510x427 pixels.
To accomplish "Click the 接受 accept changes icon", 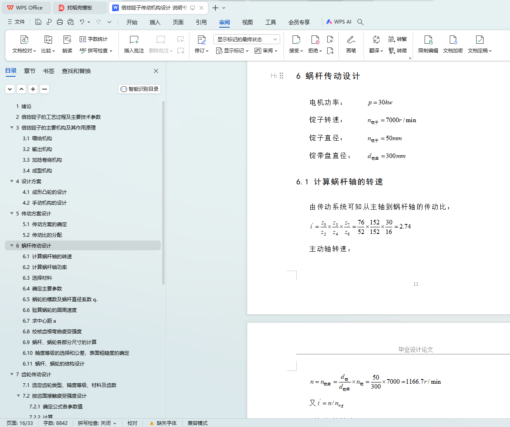I will (296, 40).
